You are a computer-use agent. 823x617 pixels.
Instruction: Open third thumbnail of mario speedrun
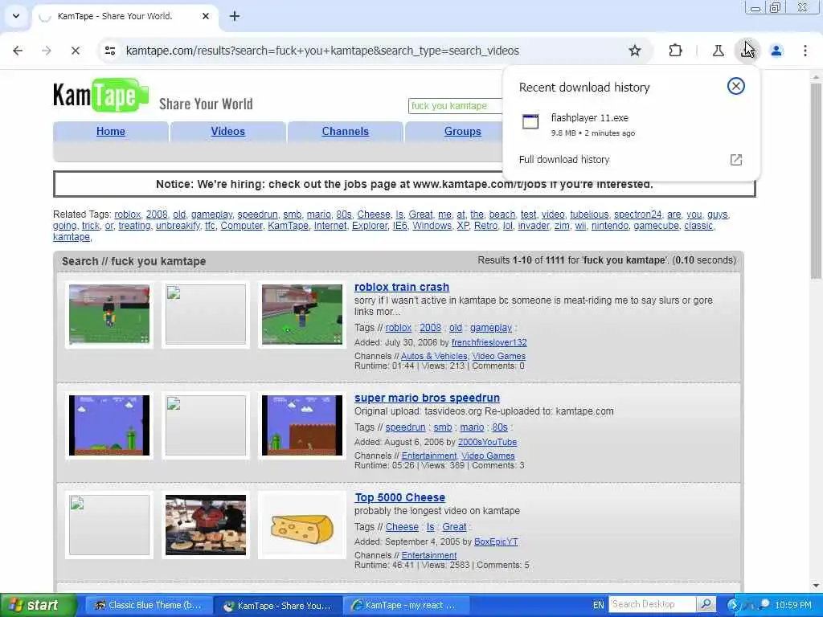pos(302,425)
